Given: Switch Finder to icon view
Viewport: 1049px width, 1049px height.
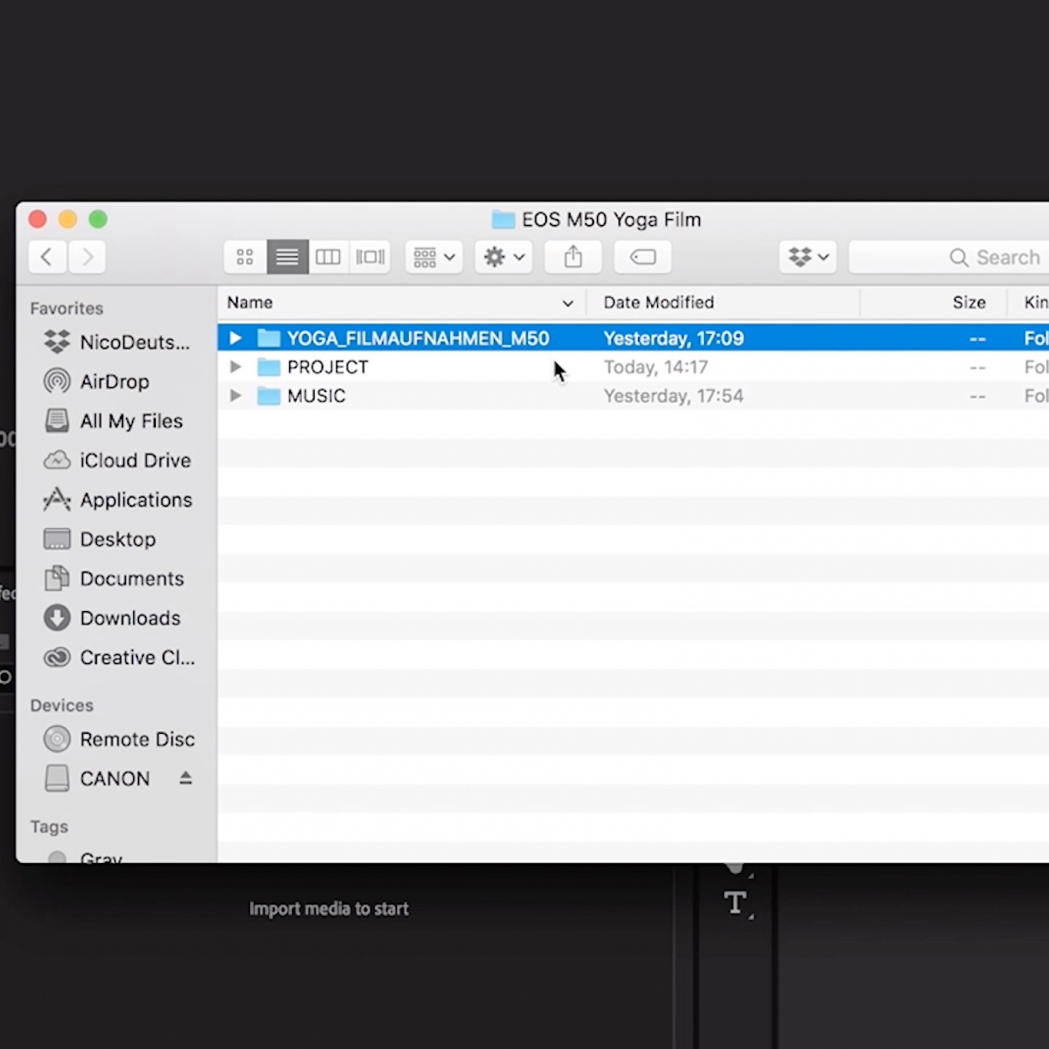Looking at the screenshot, I should tap(245, 257).
